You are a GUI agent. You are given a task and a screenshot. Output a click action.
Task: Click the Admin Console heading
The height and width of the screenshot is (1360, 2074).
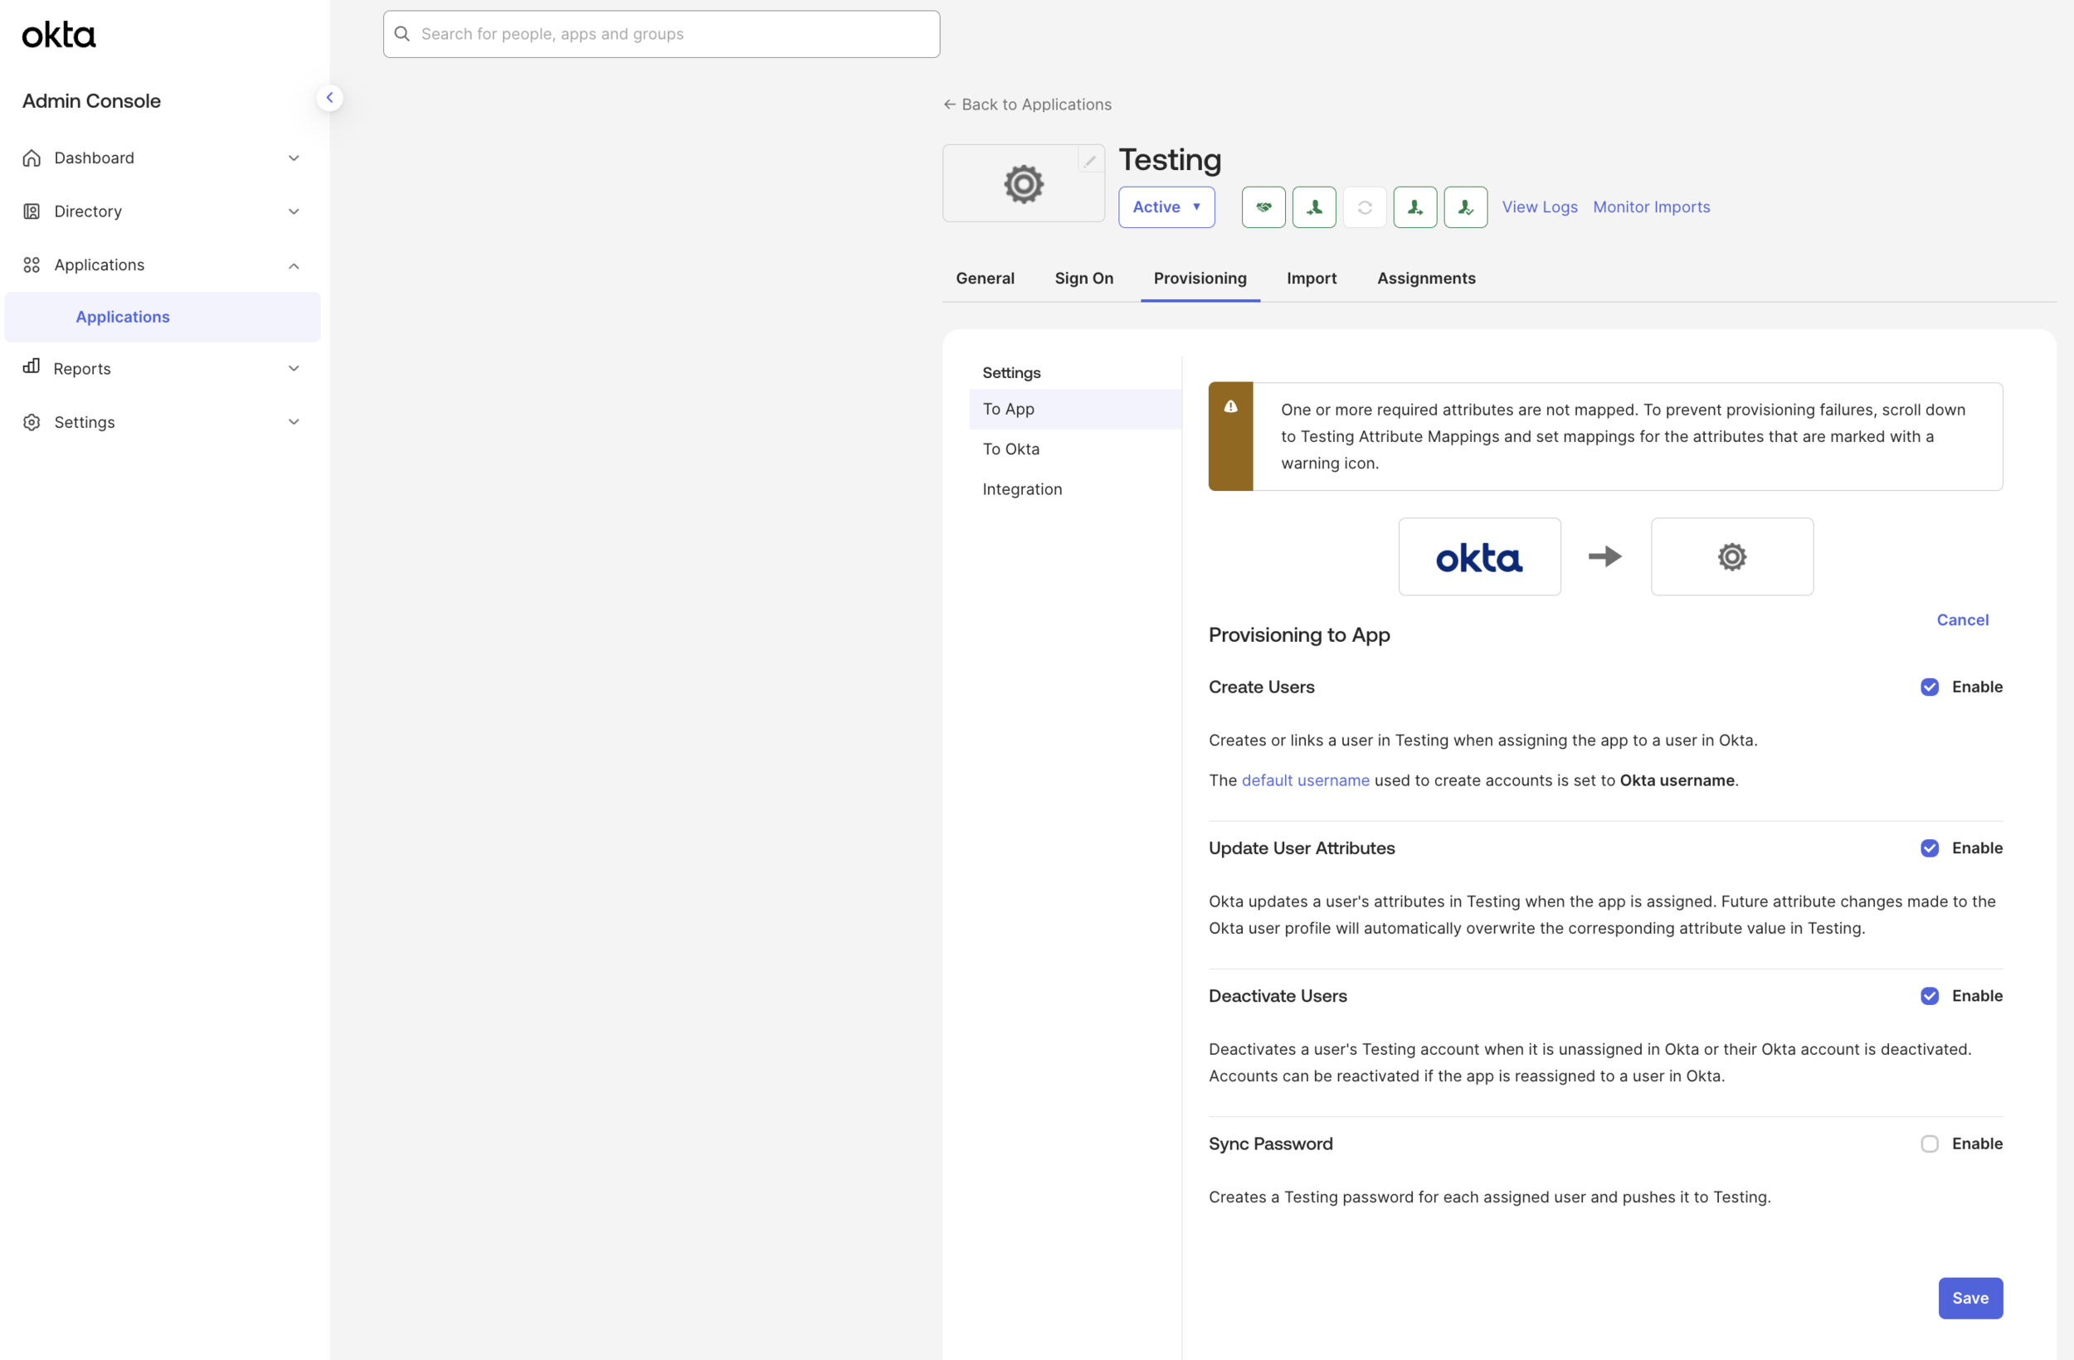pos(91,101)
